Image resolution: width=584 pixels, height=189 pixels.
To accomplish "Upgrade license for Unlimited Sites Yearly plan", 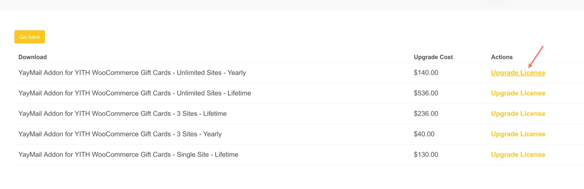I will (x=518, y=73).
